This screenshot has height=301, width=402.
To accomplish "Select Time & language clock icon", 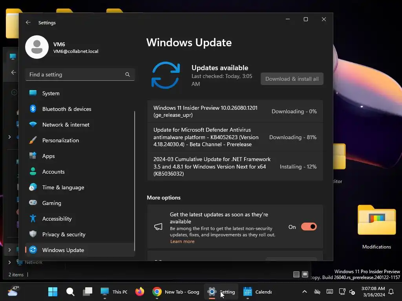I will (33, 187).
